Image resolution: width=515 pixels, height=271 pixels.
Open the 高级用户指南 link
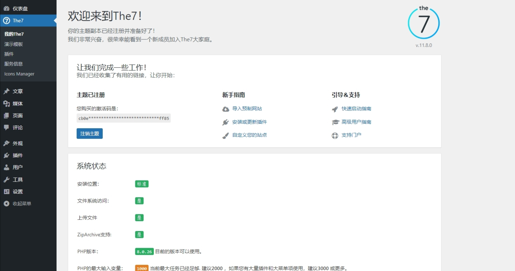pos(356,122)
